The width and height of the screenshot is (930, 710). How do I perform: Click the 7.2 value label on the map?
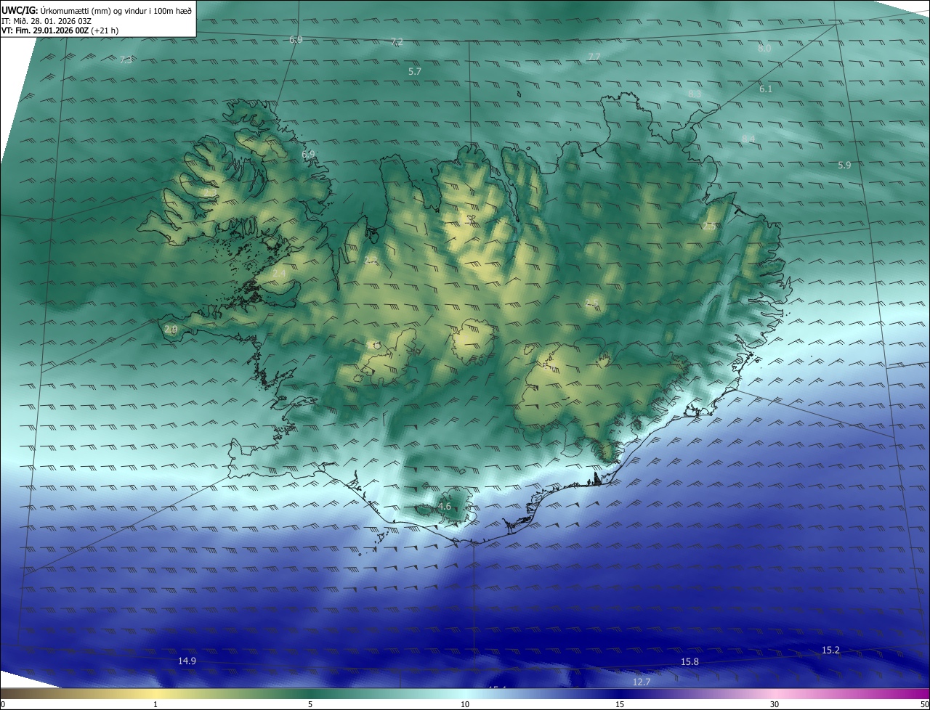coord(397,41)
